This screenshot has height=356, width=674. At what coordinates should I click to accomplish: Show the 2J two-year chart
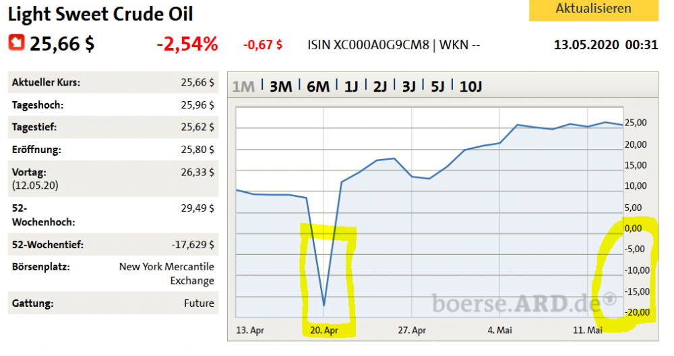[x=381, y=86]
